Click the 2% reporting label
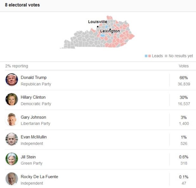 click(x=16, y=66)
